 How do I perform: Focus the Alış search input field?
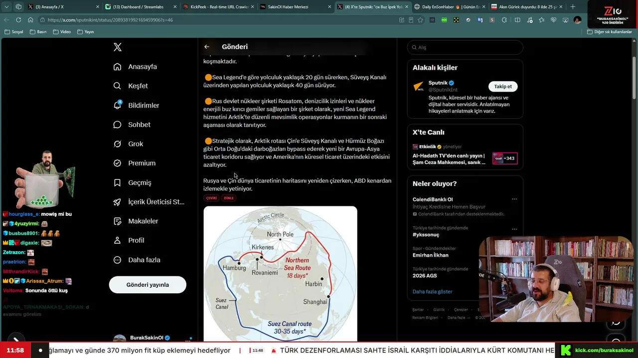coord(465,47)
